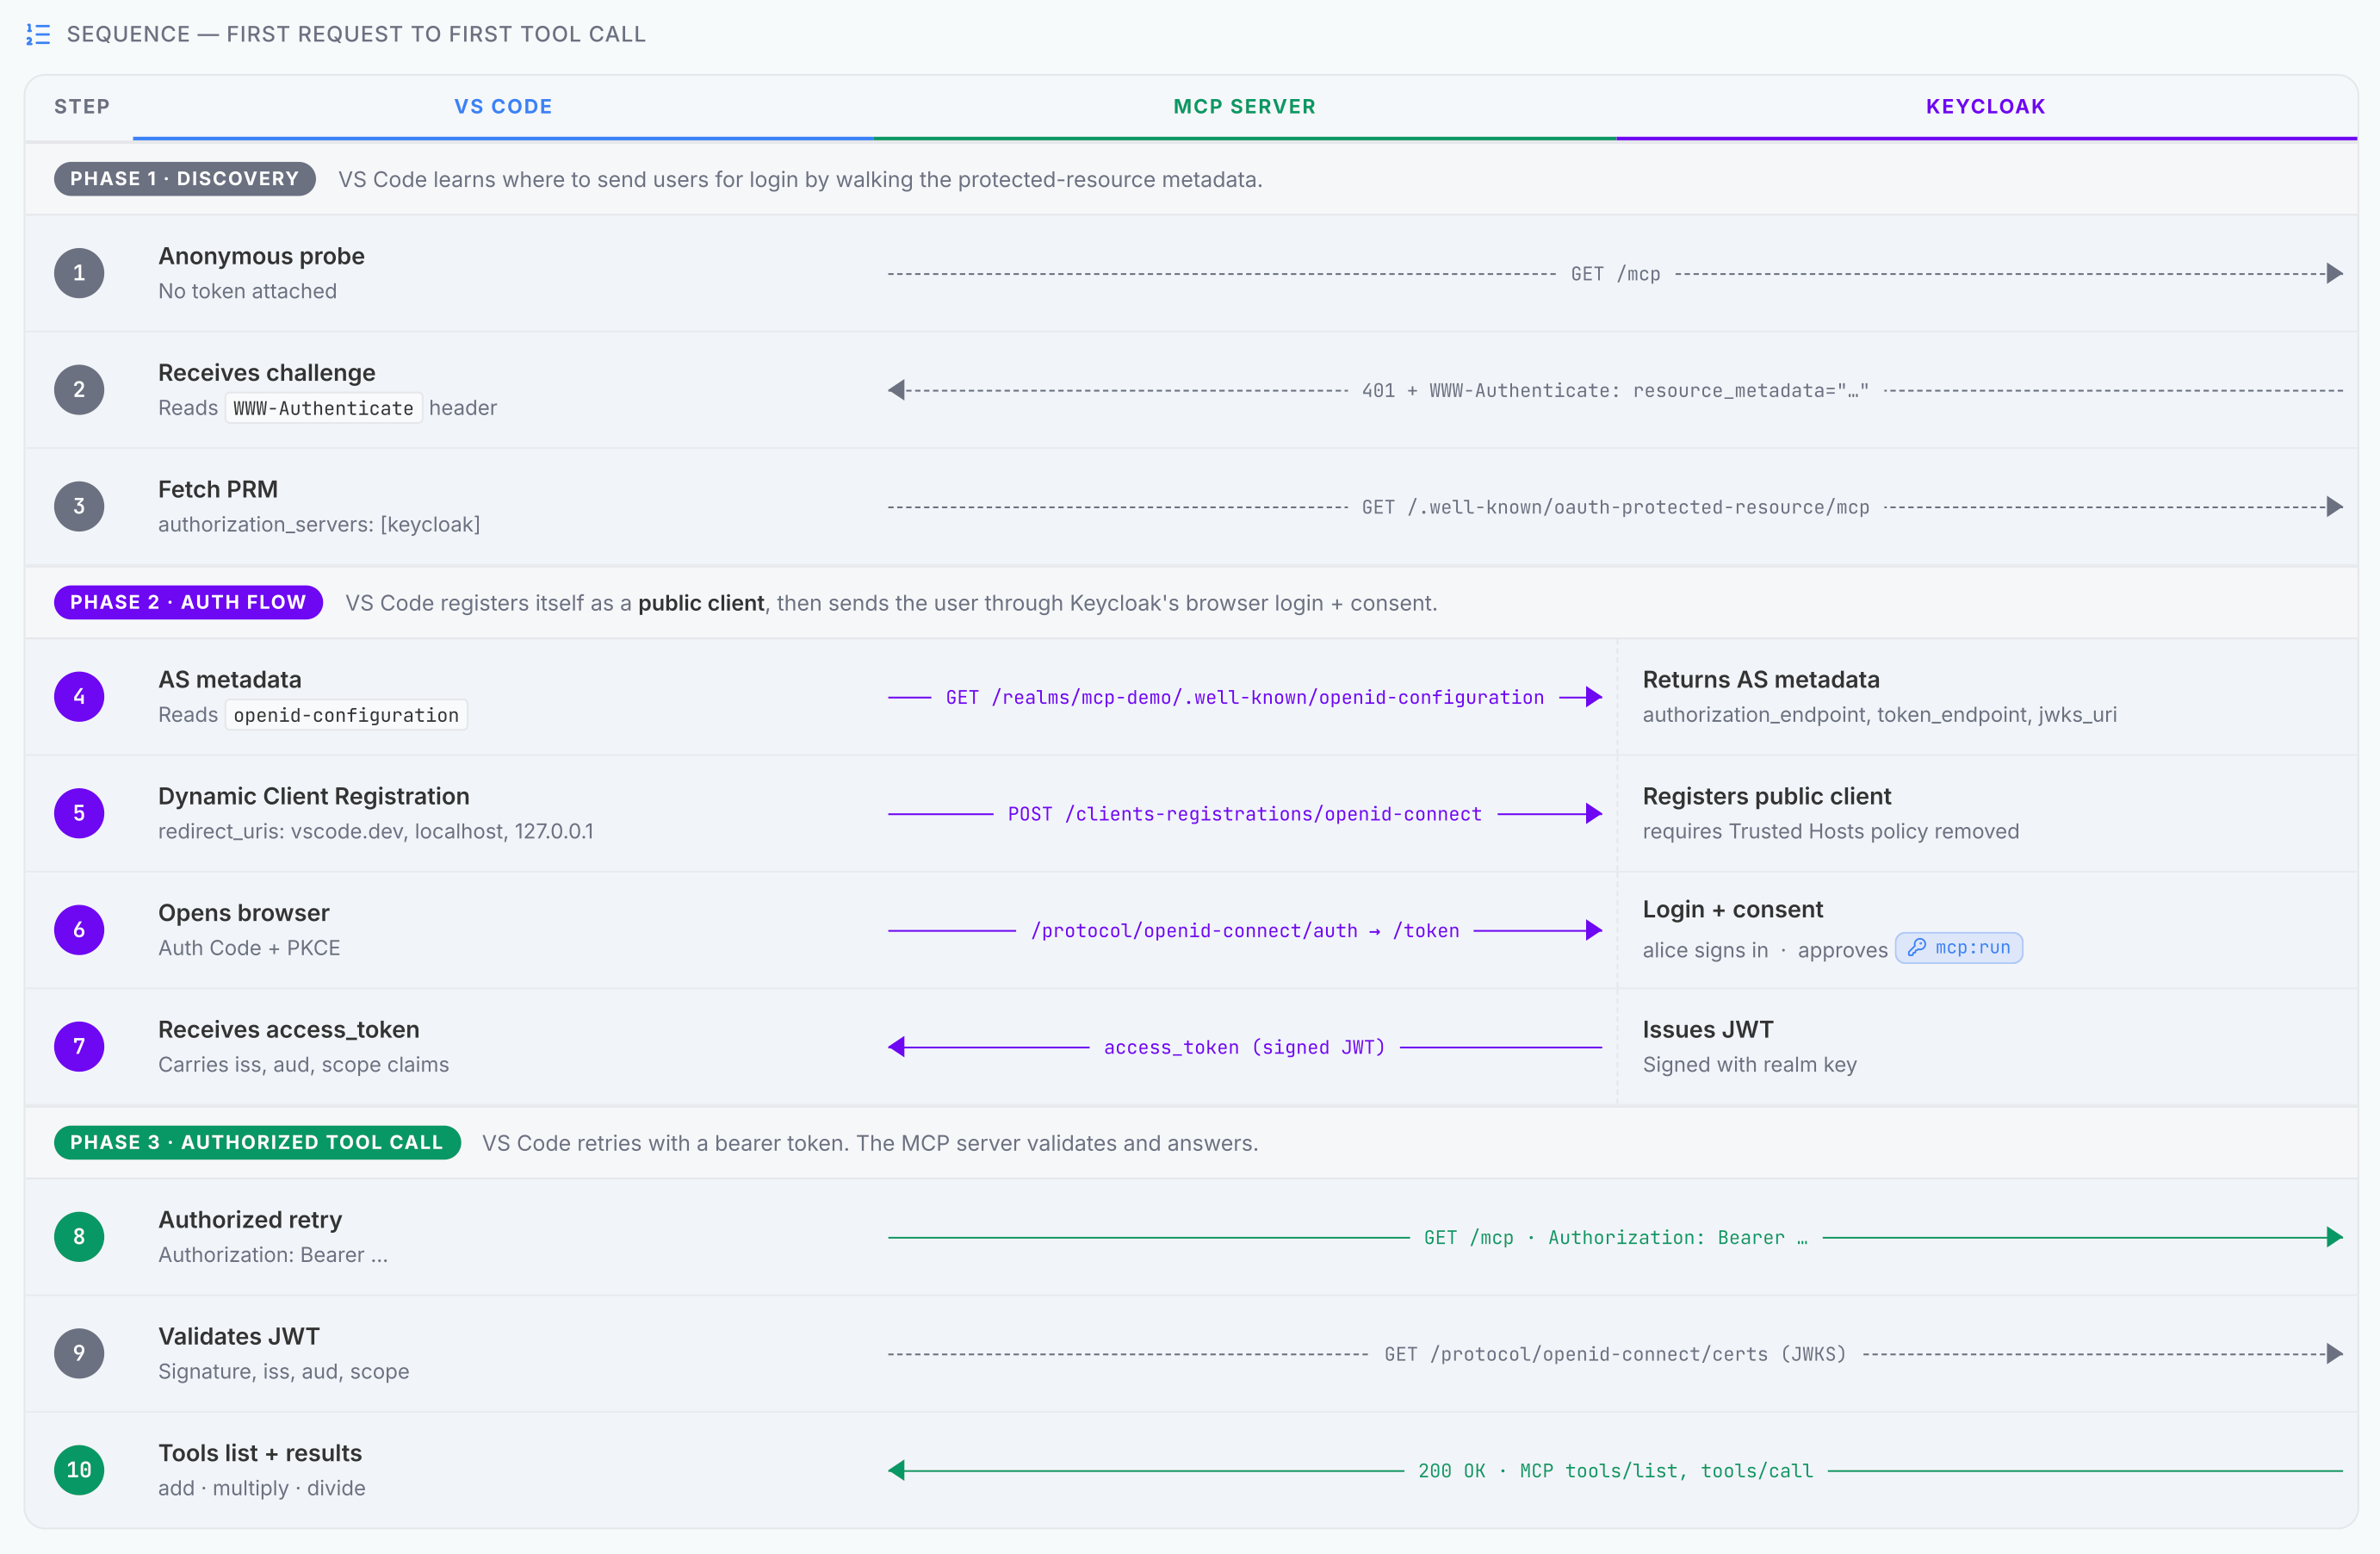The width and height of the screenshot is (2380, 1554).
Task: Click the 'SEQUENCE — FIRST REQUEST TO FIRST TOOL CALL' heading
Action: [356, 34]
